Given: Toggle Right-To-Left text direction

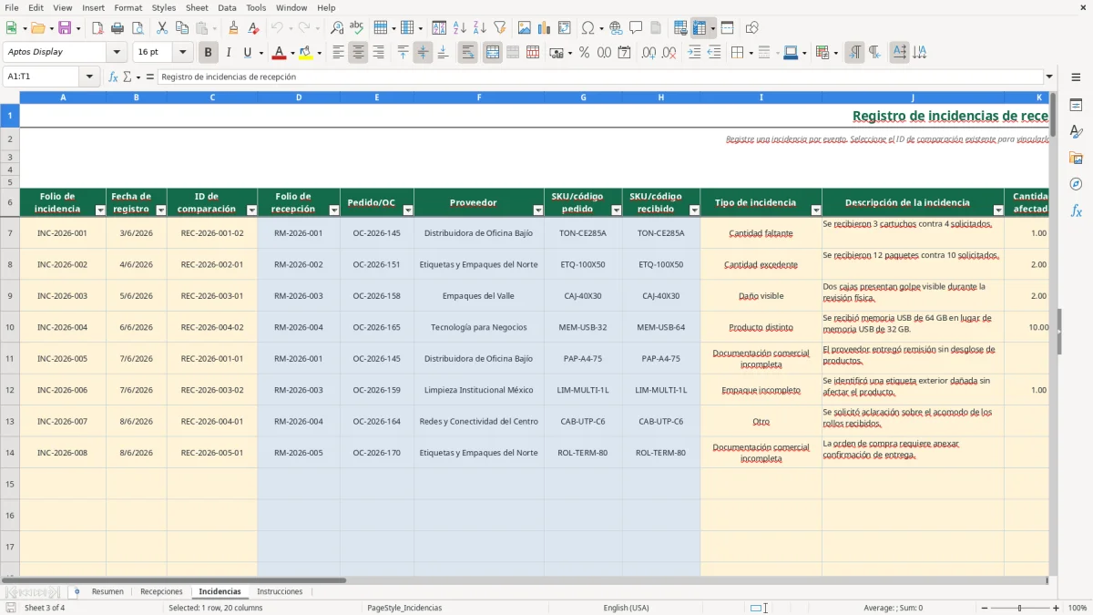Looking at the screenshot, I should coord(874,53).
